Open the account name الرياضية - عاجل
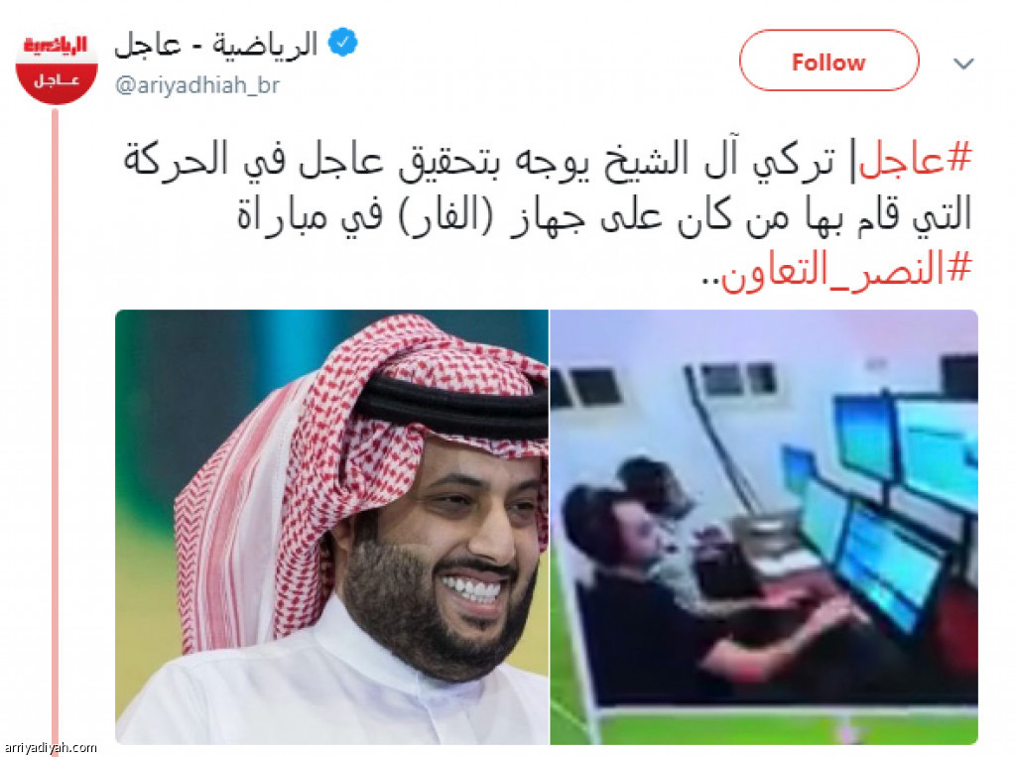The width and height of the screenshot is (1016, 757). click(215, 44)
